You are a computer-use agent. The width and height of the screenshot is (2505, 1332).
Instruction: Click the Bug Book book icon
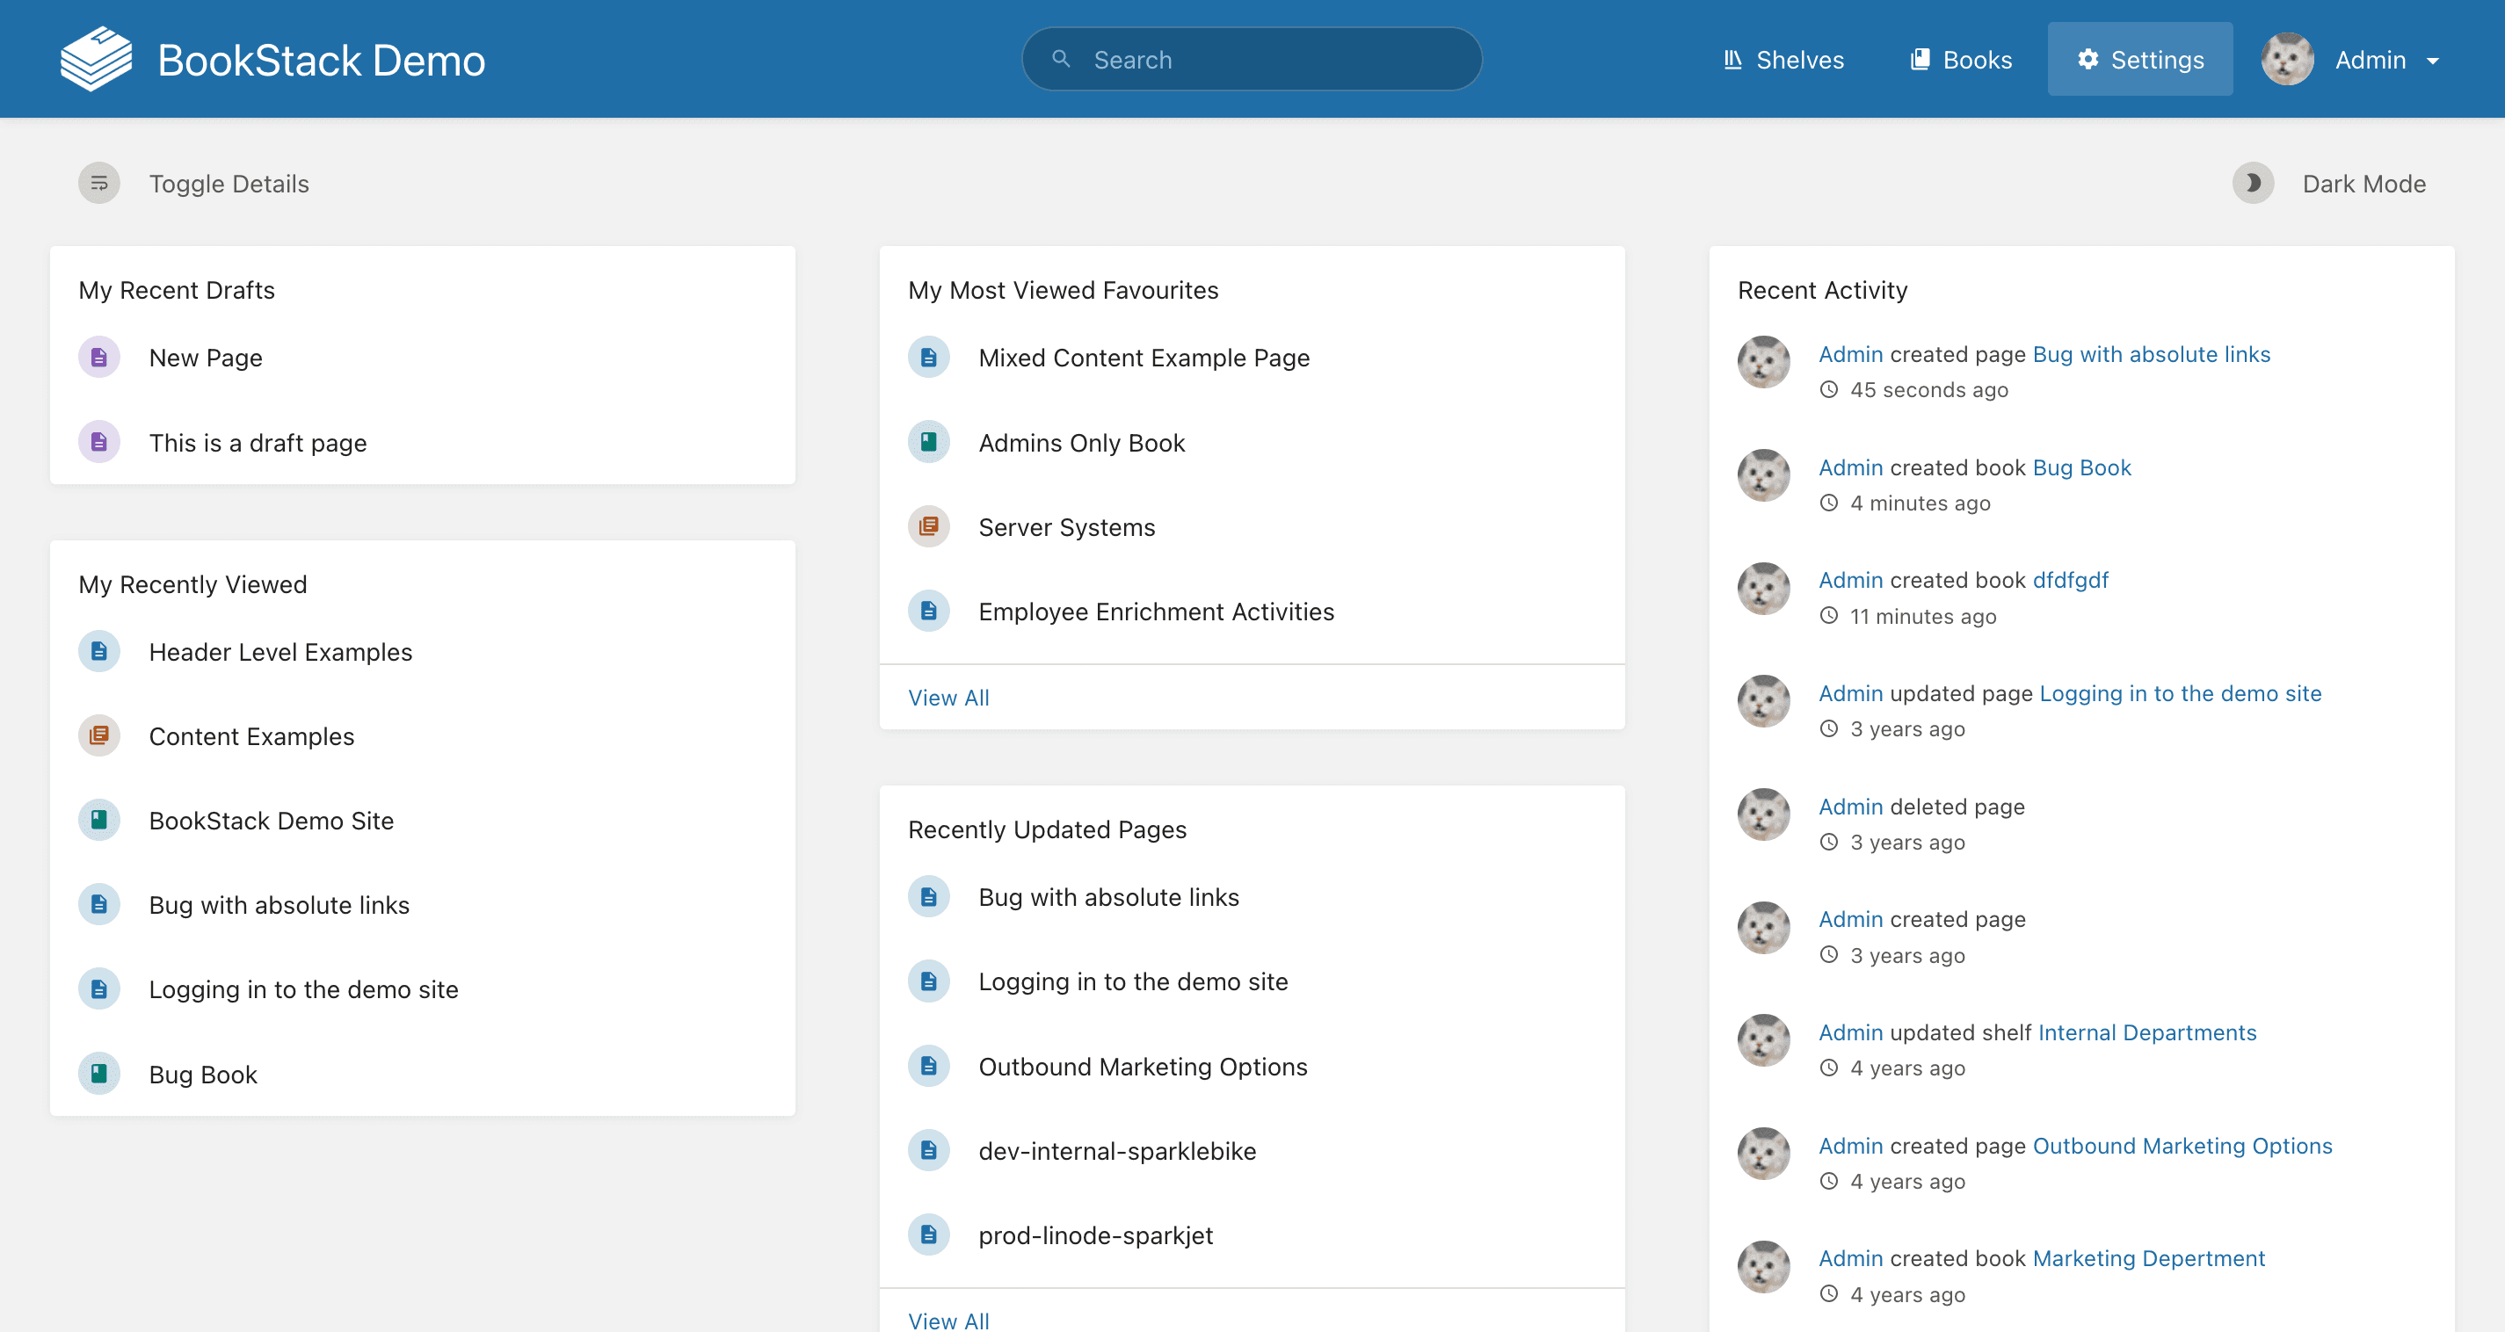[x=99, y=1074]
